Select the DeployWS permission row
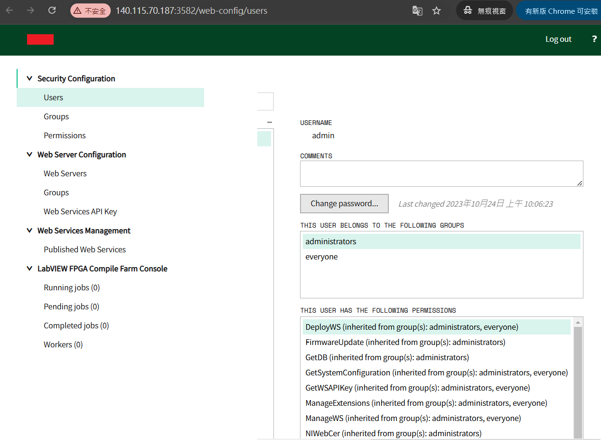The width and height of the screenshot is (601, 440). (437, 327)
